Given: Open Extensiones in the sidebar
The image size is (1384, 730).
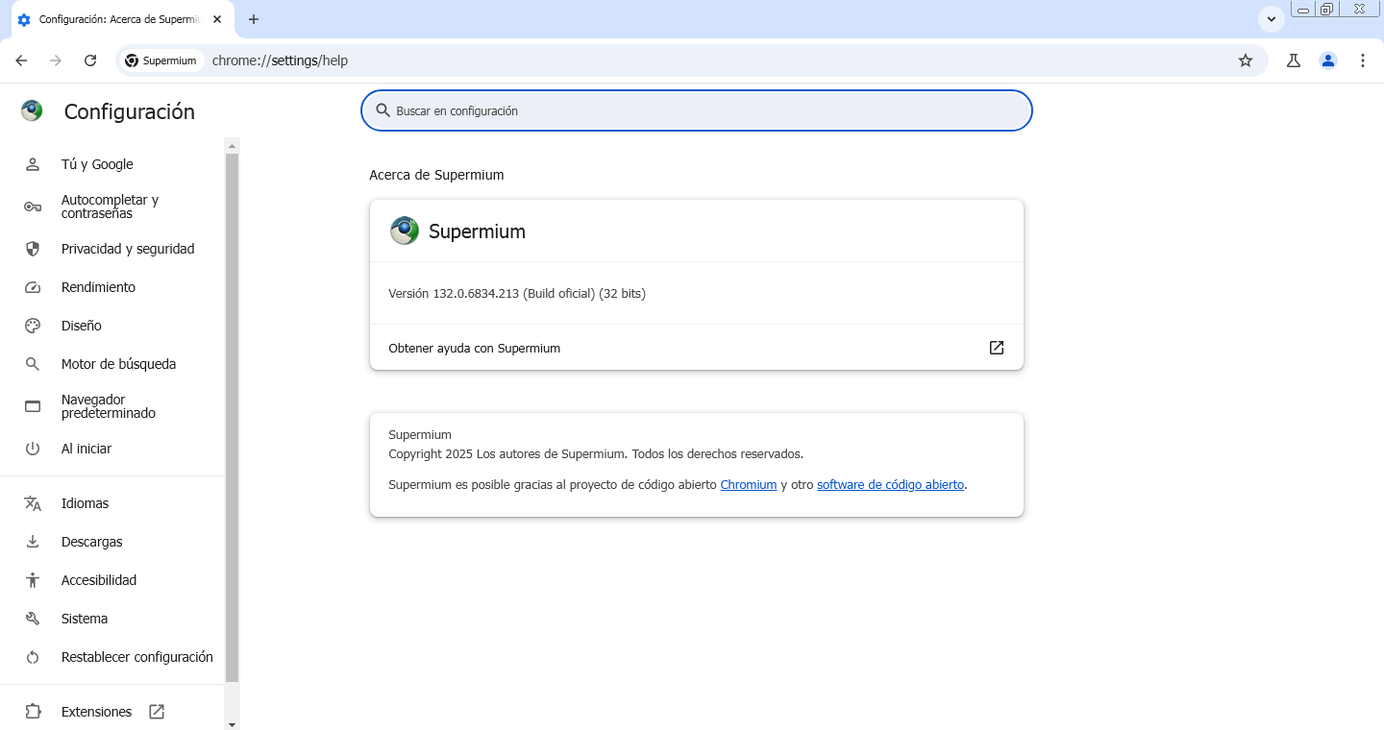Looking at the screenshot, I should pyautogui.click(x=96, y=712).
